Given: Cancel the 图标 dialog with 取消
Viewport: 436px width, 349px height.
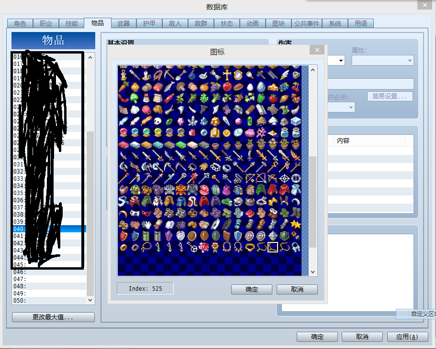Looking at the screenshot, I should coord(297,289).
